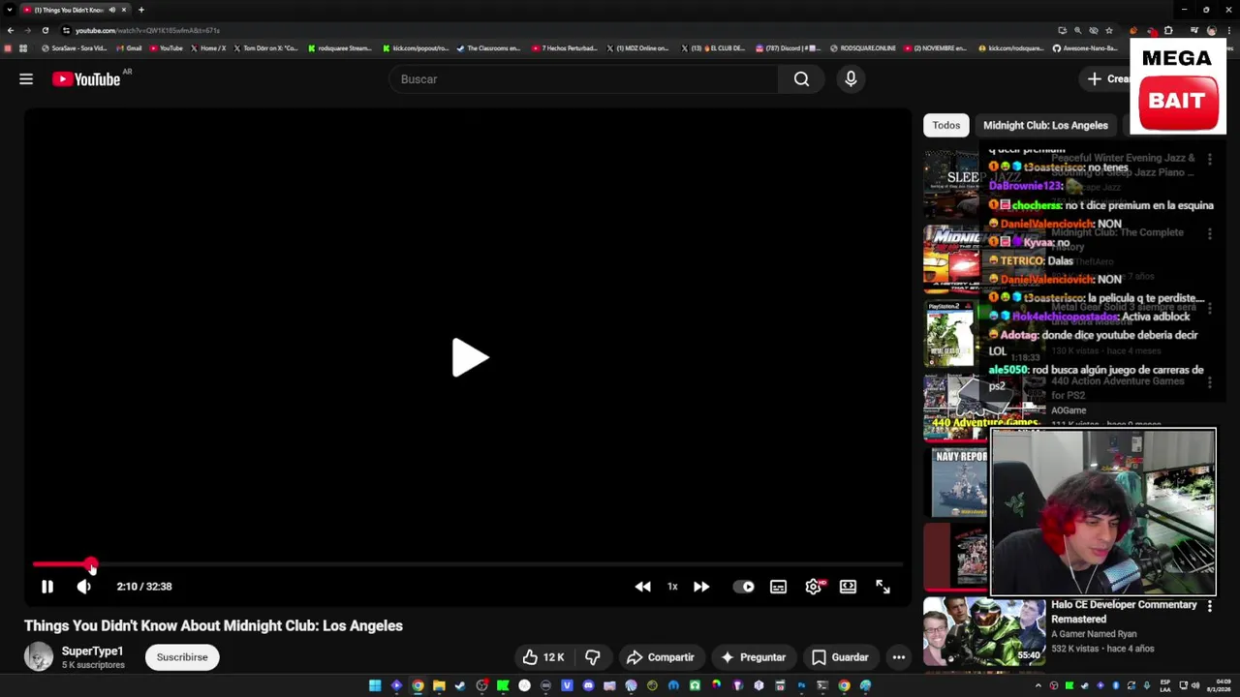Open the Awesome-Nano-Ba GitHub bookmark
Screen dimensions: 1240x697
point(1085,48)
